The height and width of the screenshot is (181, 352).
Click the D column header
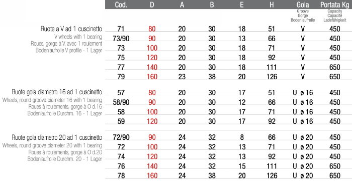[x=152, y=5]
